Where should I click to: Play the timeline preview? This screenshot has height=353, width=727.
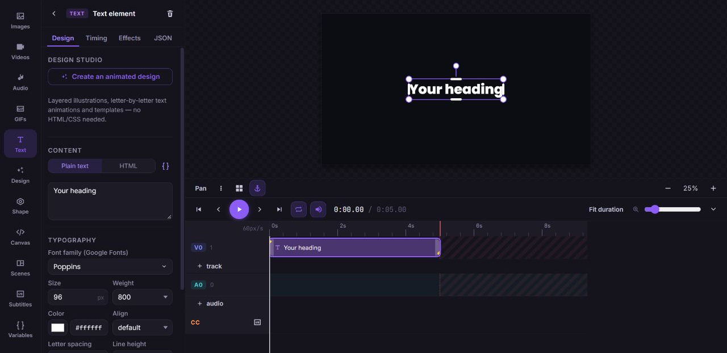pyautogui.click(x=239, y=209)
